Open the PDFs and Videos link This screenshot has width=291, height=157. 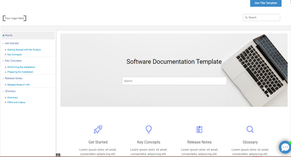[x=16, y=102]
